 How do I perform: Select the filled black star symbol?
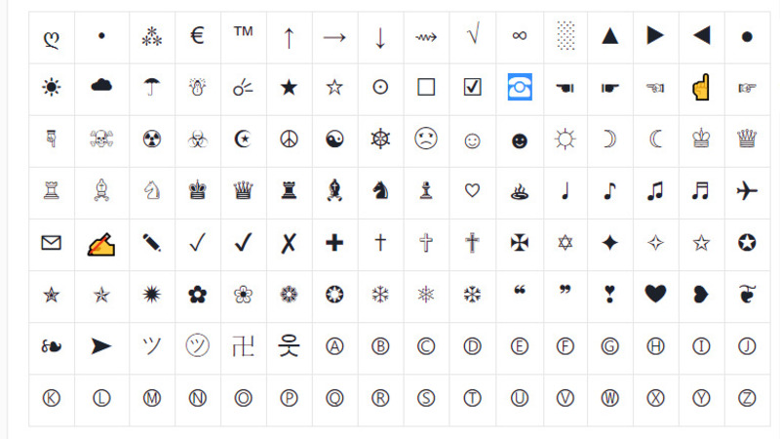289,87
